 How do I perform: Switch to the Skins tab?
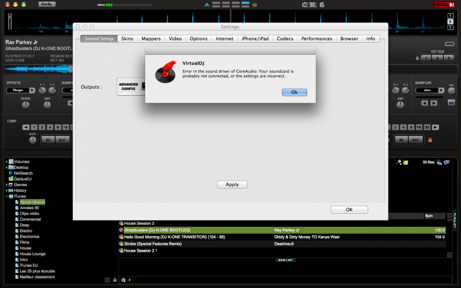point(127,39)
